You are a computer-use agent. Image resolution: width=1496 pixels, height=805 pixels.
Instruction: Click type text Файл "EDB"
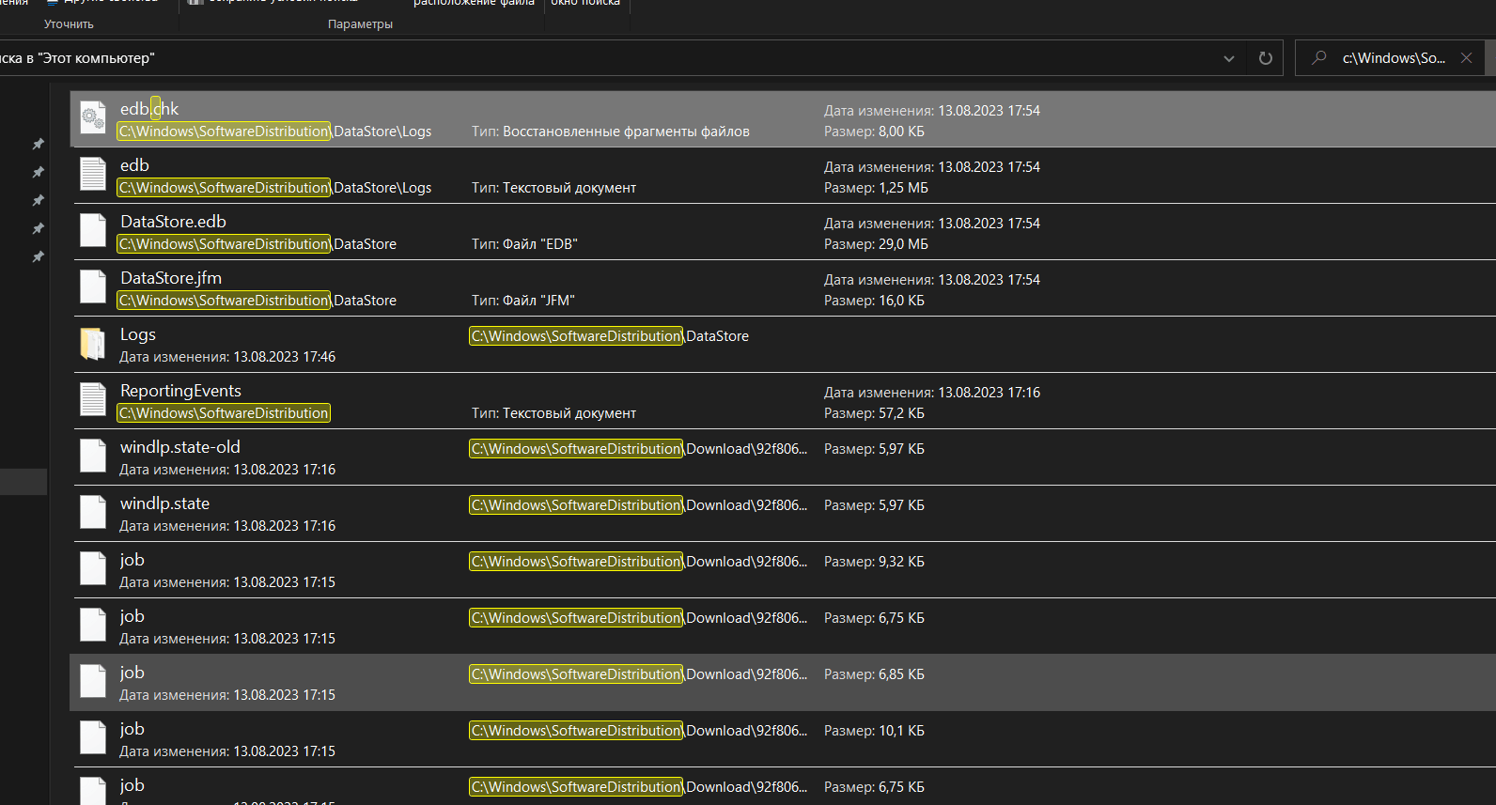coord(540,244)
